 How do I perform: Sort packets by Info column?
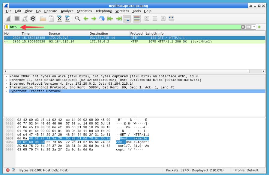(211, 34)
